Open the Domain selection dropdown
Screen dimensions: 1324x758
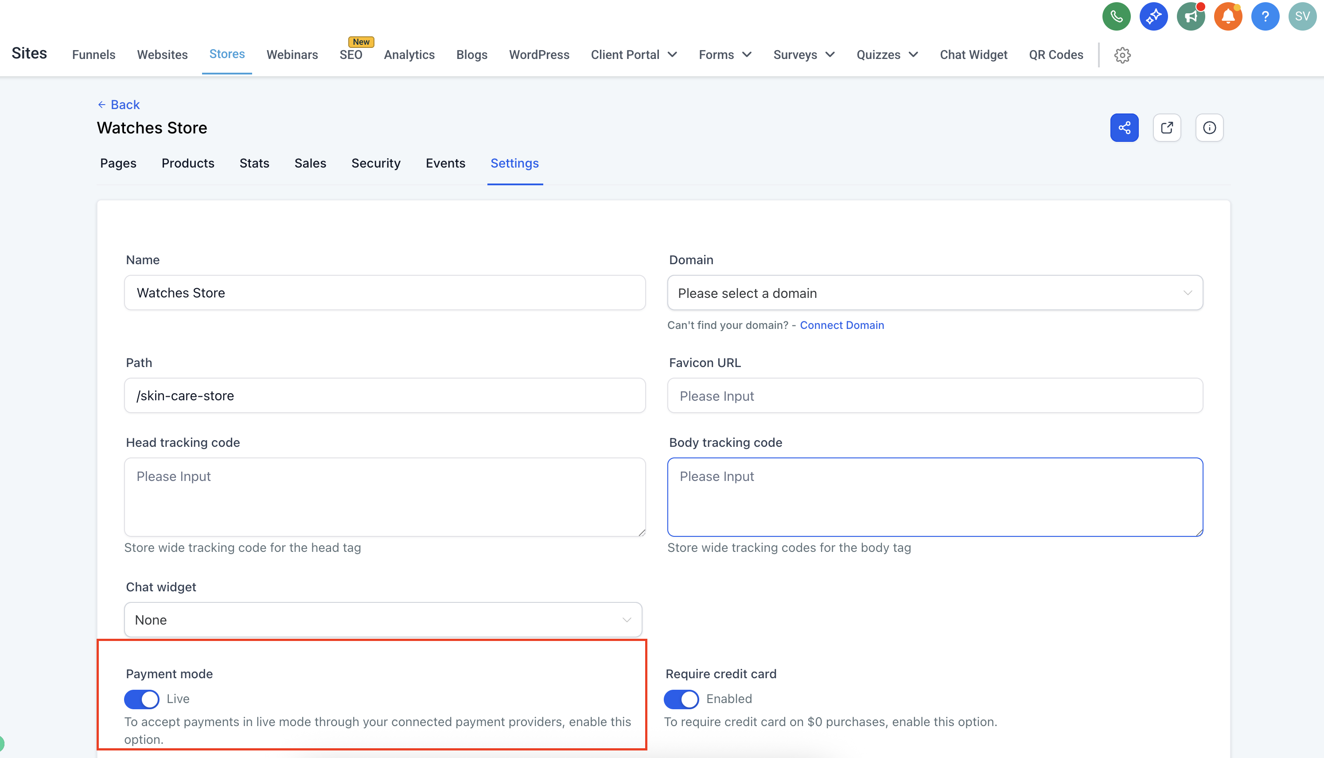pos(935,293)
